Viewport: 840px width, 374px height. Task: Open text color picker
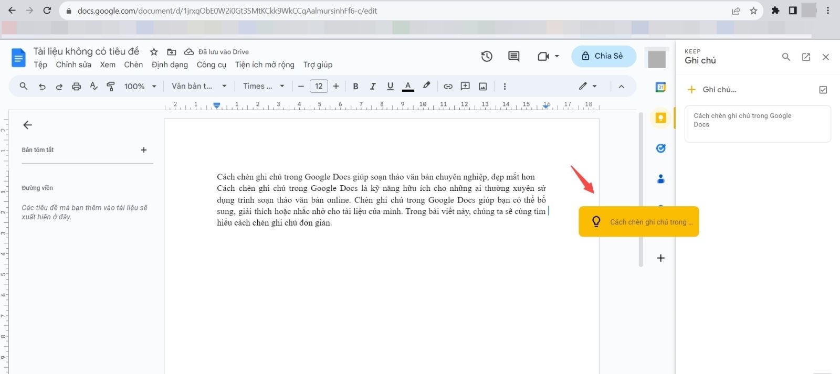408,87
